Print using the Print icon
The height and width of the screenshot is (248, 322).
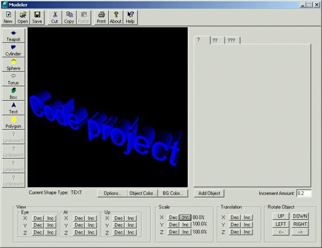coord(101,18)
